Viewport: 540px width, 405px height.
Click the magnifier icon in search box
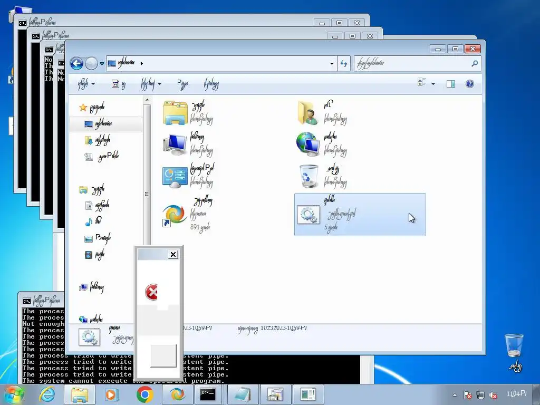[475, 63]
